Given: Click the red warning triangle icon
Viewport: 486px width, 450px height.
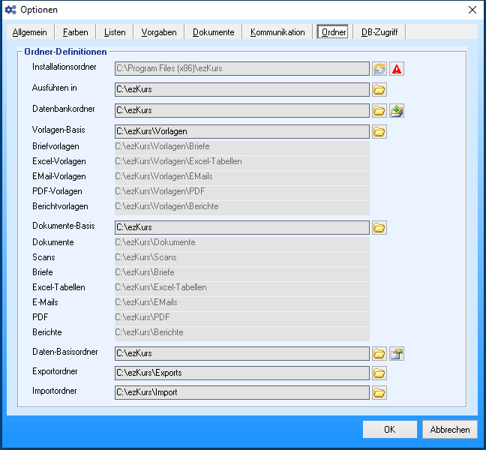Looking at the screenshot, I should pos(397,69).
